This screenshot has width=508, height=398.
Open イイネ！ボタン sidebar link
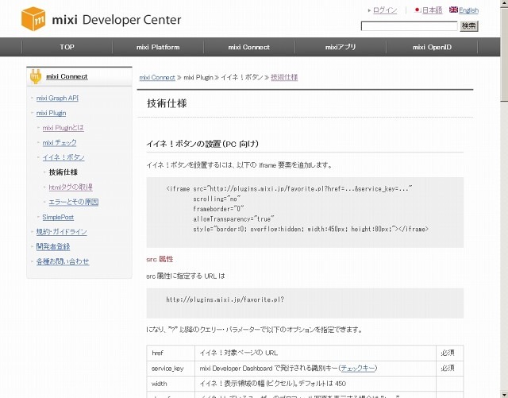coord(63,157)
